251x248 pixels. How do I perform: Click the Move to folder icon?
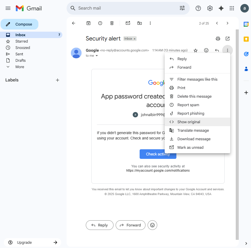[140, 23]
